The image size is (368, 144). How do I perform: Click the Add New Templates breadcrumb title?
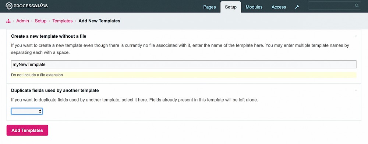click(99, 21)
